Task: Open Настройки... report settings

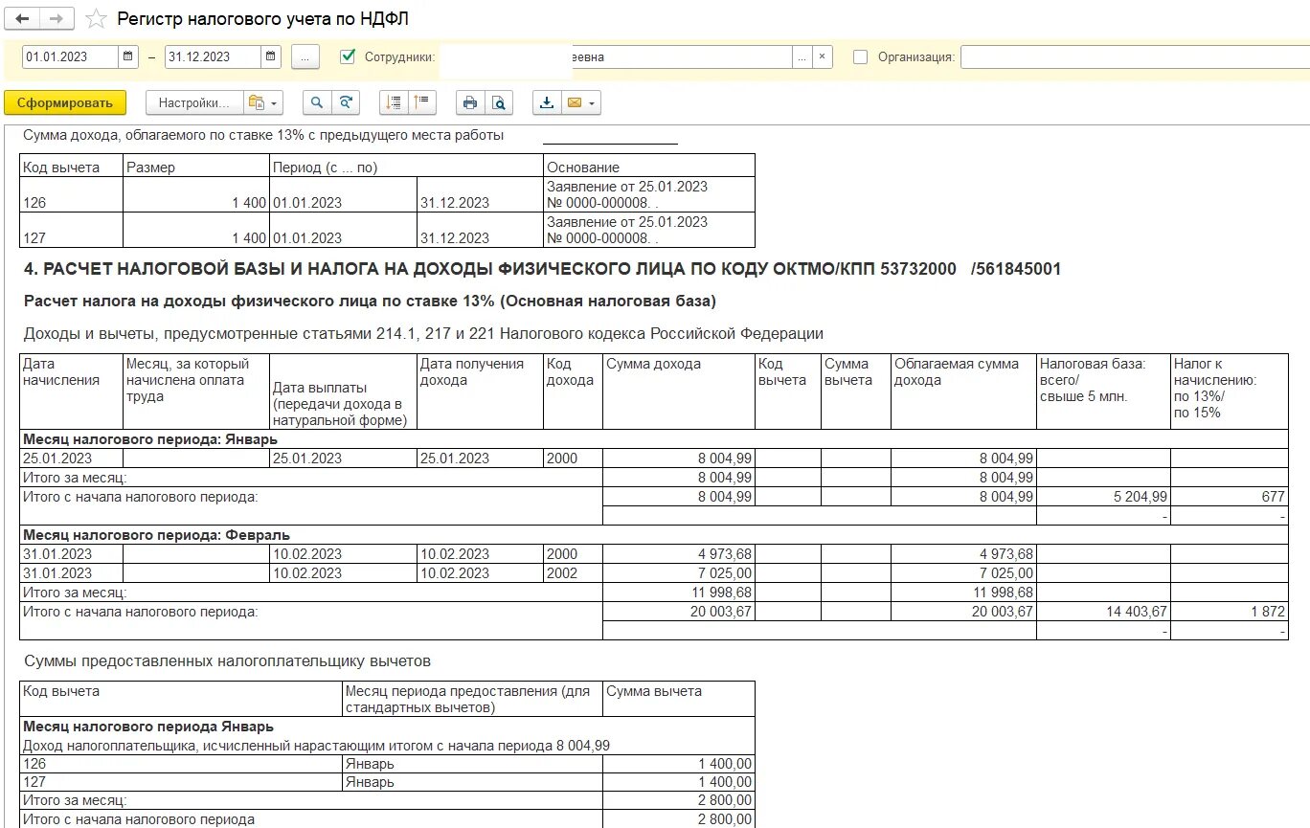Action: click(x=193, y=102)
